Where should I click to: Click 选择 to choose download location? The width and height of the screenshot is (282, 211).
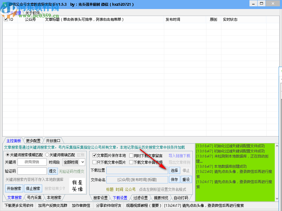pyautogui.click(x=175, y=170)
